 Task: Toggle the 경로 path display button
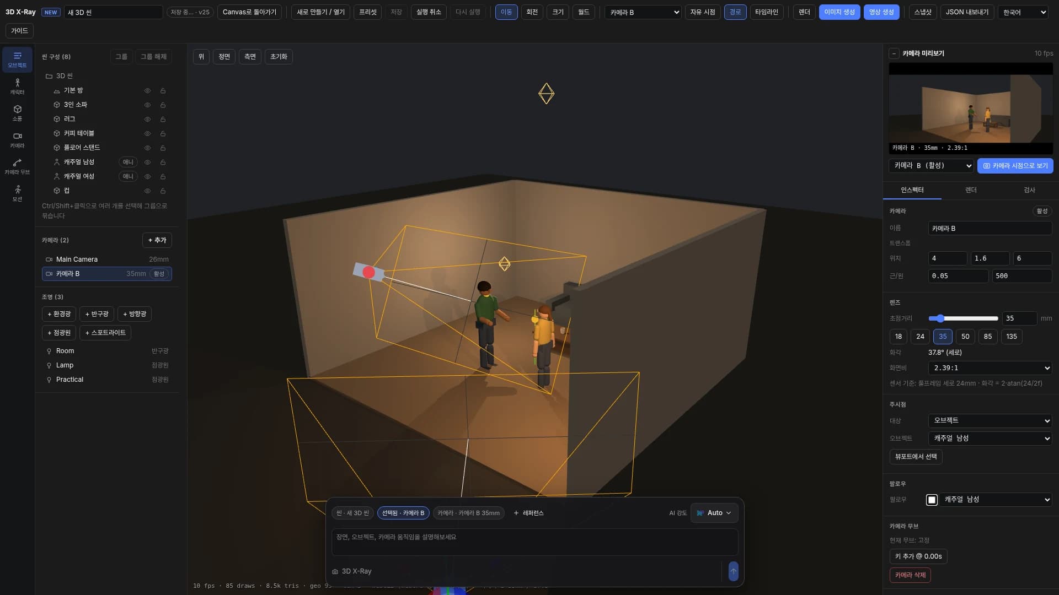pos(735,12)
